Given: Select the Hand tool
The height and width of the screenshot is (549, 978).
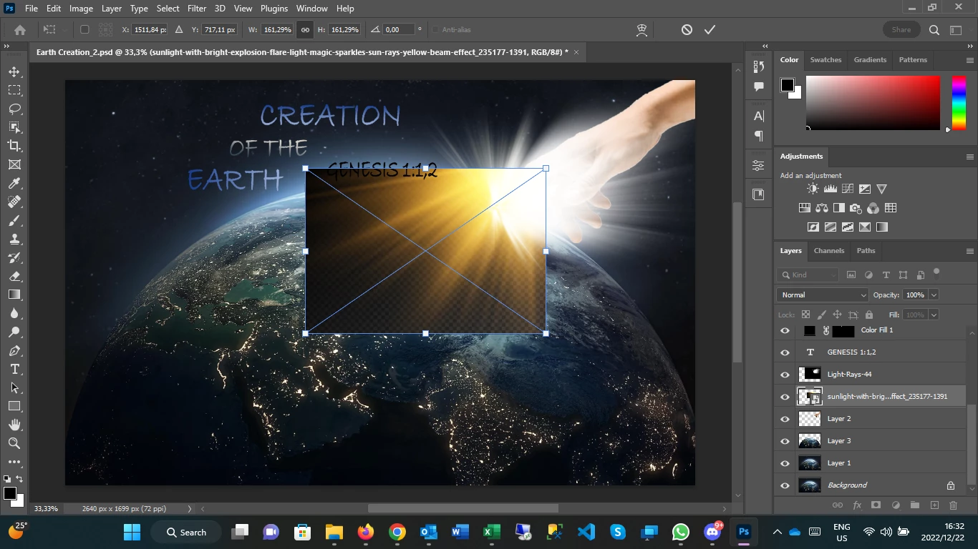Looking at the screenshot, I should tap(14, 425).
